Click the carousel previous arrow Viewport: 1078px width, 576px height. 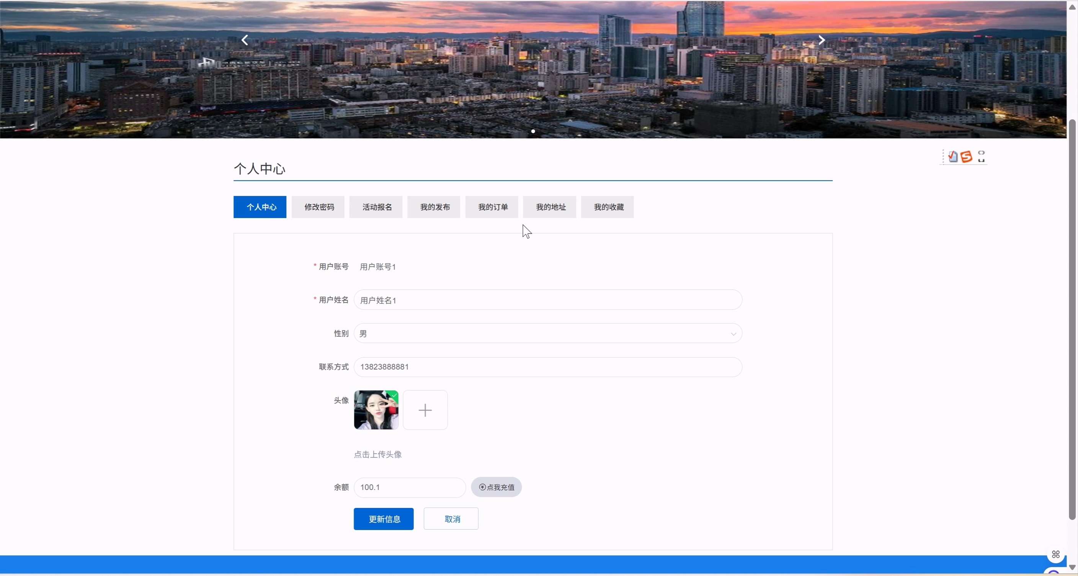click(x=245, y=40)
